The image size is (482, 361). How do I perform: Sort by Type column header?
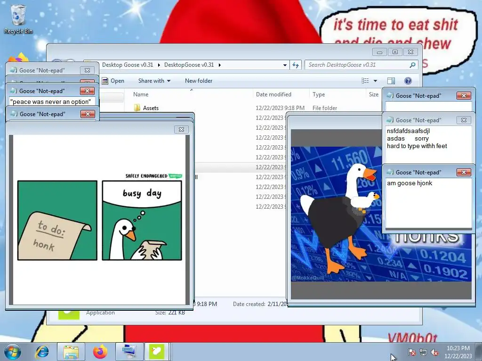pos(337,94)
